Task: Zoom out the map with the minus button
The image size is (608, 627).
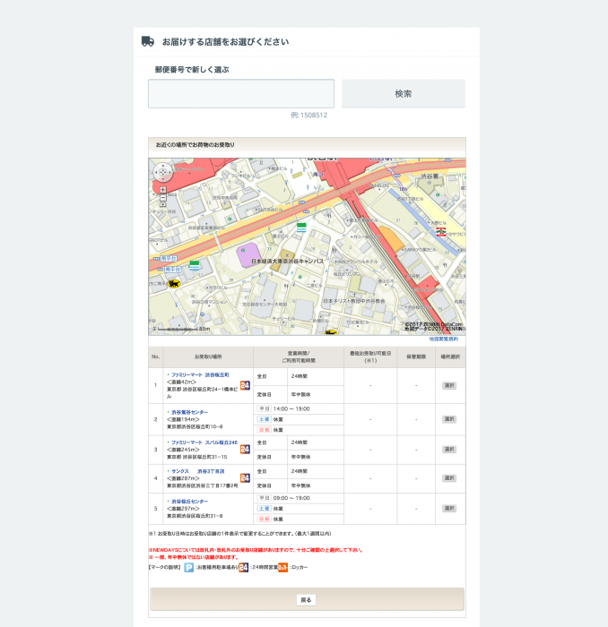Action: click(163, 198)
